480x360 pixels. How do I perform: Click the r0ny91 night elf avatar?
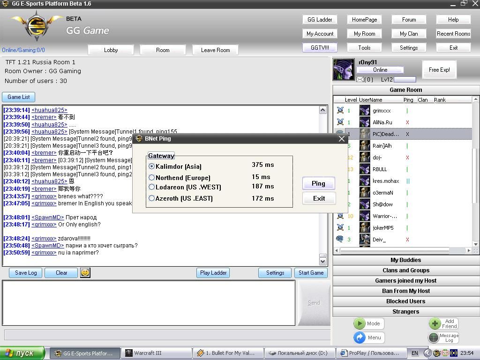point(344,70)
